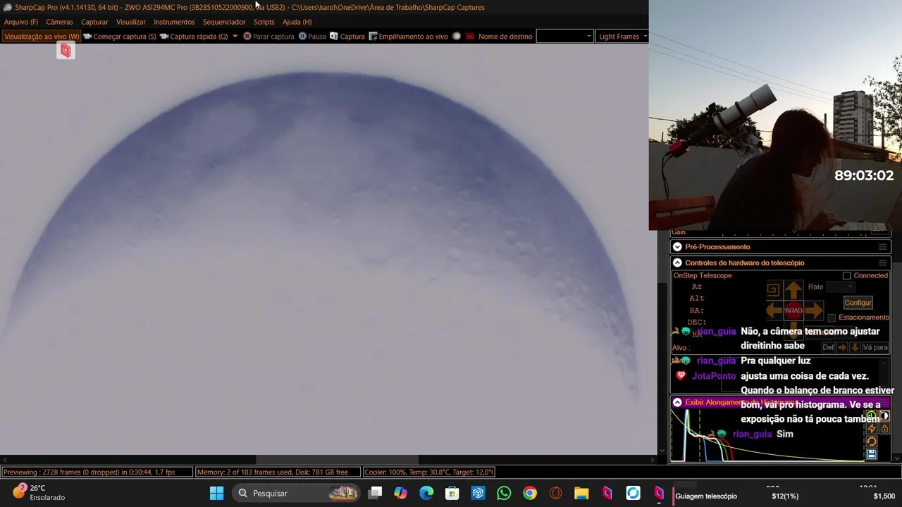Open WhatsApp from the taskbar
Viewport: 902px width, 507px height.
[504, 493]
